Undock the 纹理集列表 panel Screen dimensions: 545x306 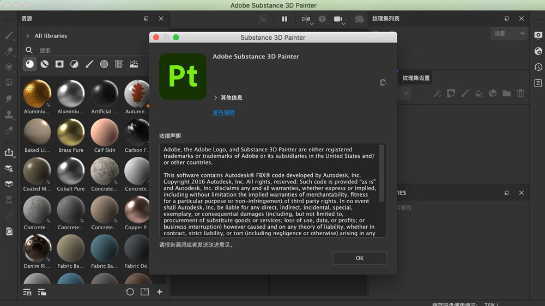click(506, 19)
